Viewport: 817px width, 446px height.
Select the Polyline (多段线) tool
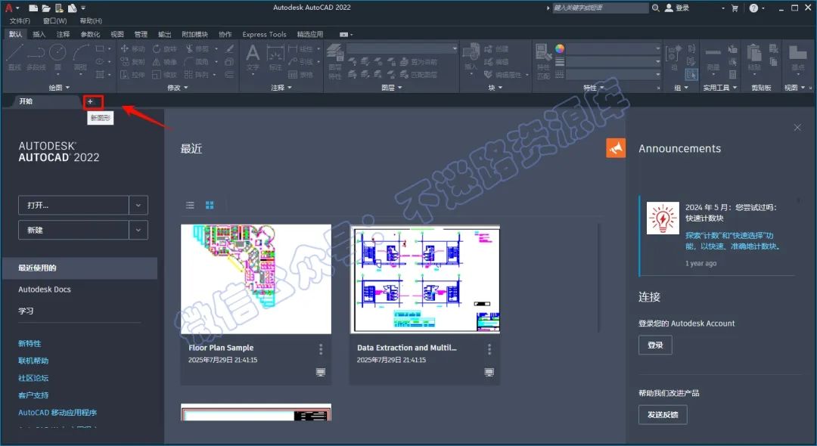(x=36, y=57)
